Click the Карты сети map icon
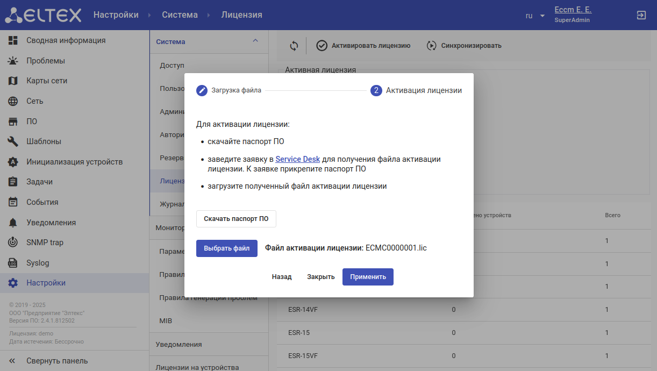The image size is (657, 371). (x=13, y=81)
